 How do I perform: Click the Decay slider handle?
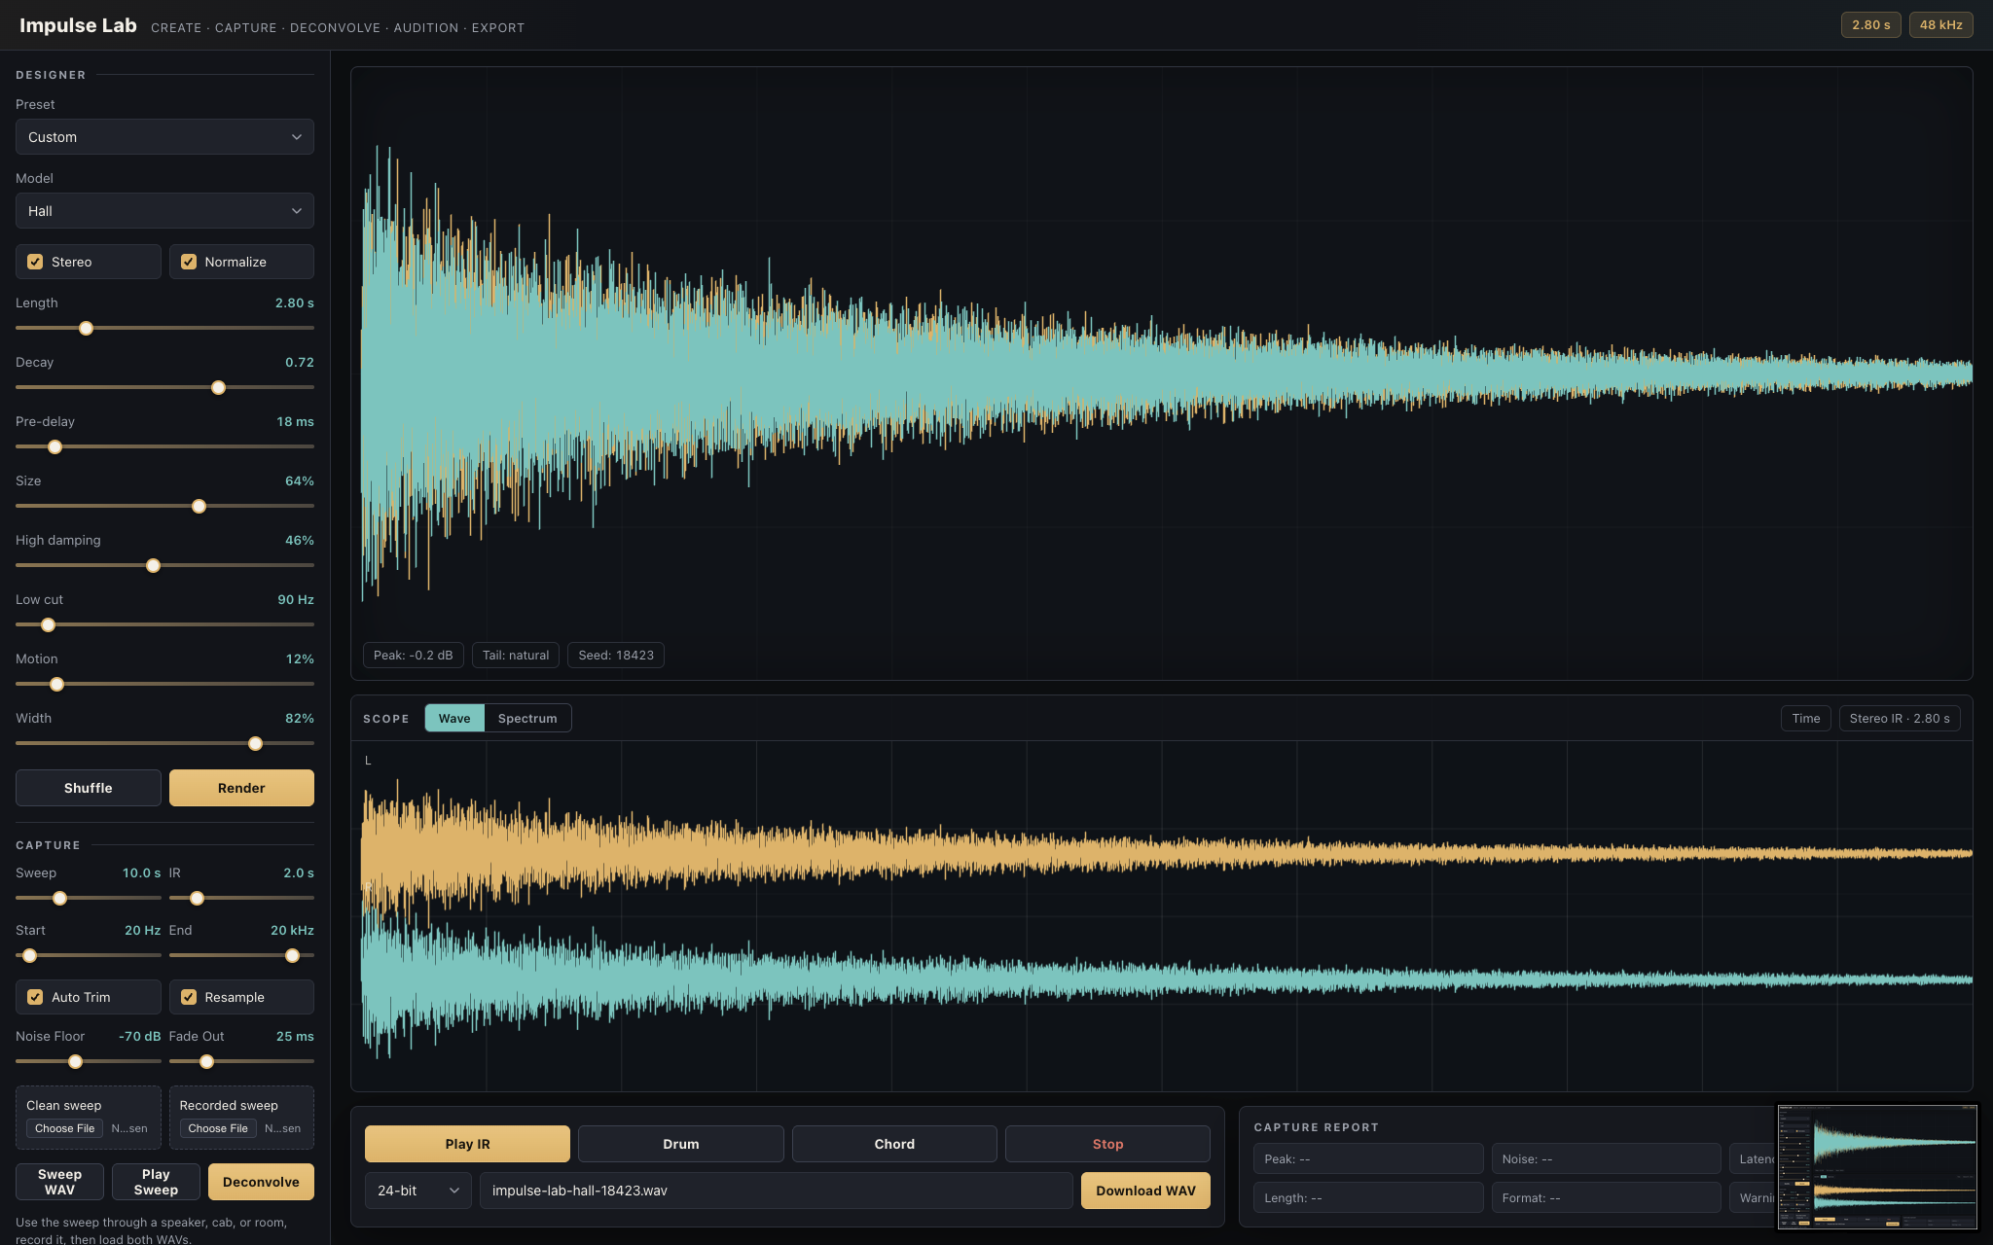coord(218,388)
